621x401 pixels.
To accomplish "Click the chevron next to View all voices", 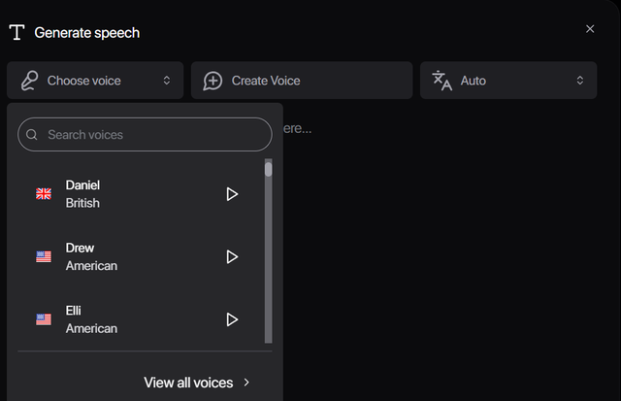I will click(246, 383).
